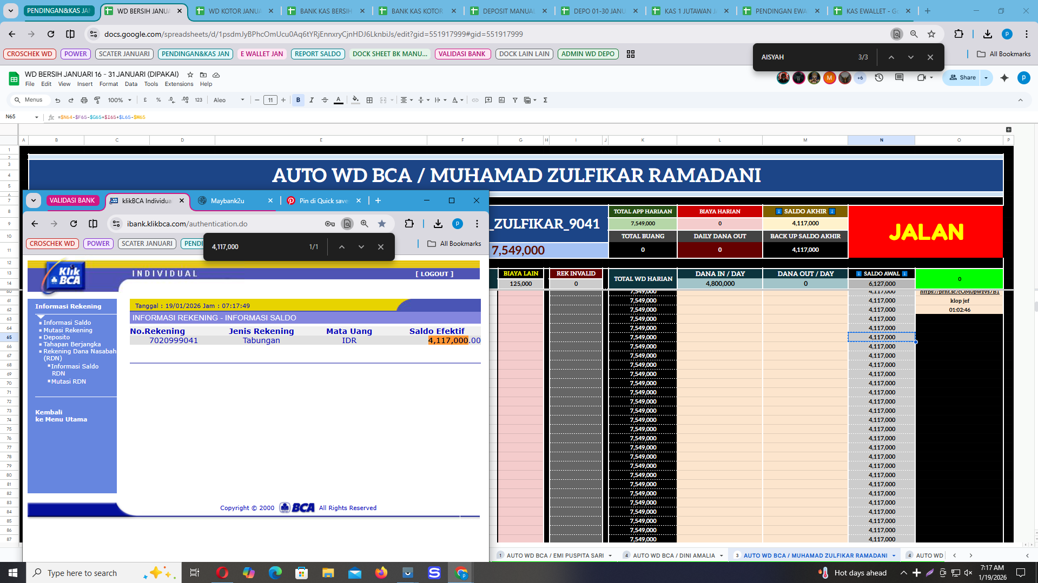The height and width of the screenshot is (583, 1038).
Task: Toggle strikethrough formatting in Sheets
Action: click(325, 100)
